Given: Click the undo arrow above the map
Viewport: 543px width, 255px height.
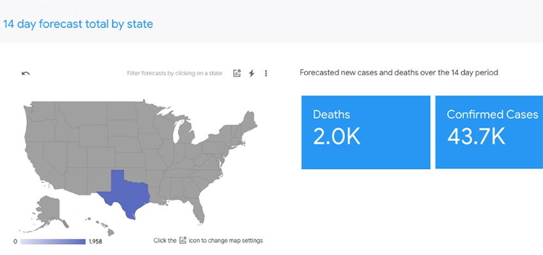Looking at the screenshot, I should click(26, 73).
